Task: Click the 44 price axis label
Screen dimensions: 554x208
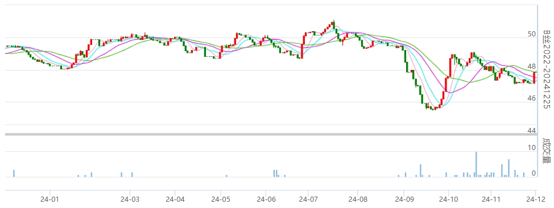Action: [532, 130]
